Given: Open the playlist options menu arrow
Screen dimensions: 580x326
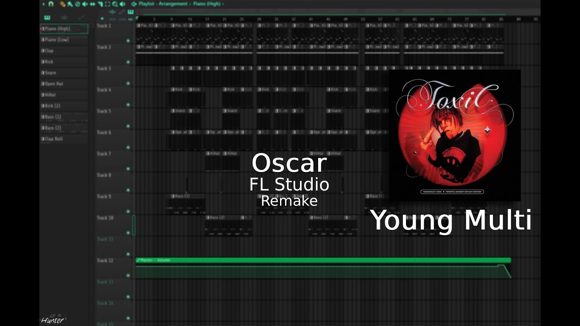Looking at the screenshot, I should pos(43,4).
